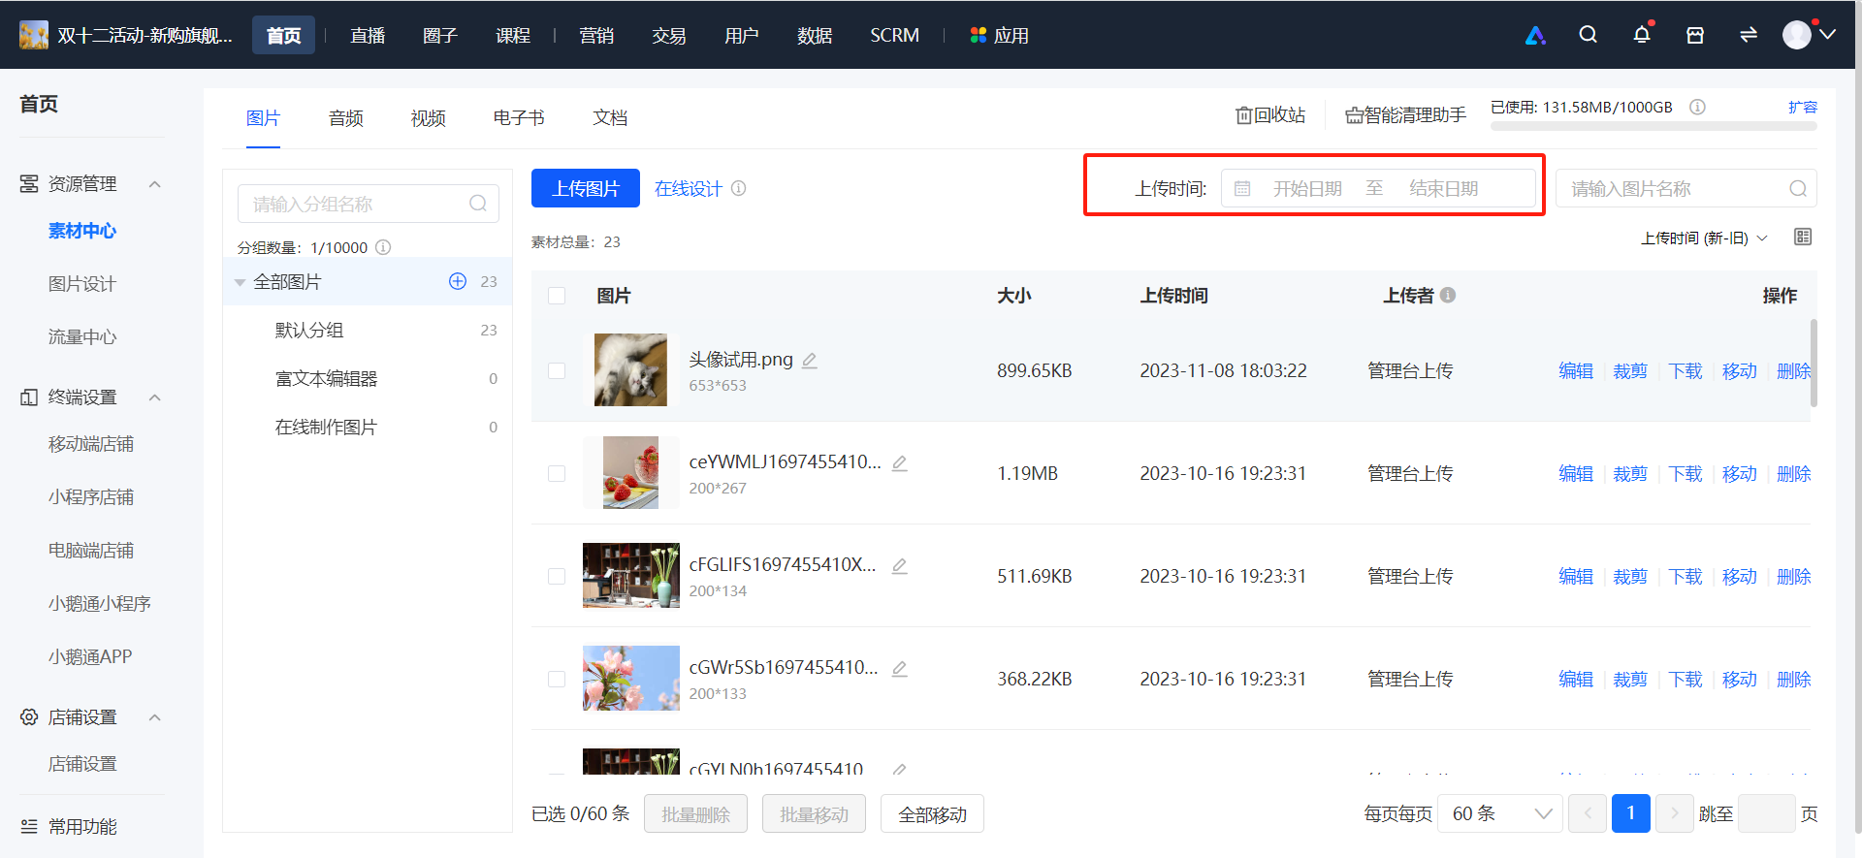1862x858 pixels.
Task: Click info icon next to 在线设计
Action: pos(739,188)
